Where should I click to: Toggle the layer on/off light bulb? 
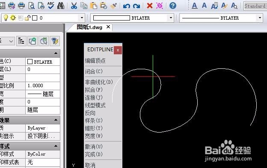coord(6,18)
